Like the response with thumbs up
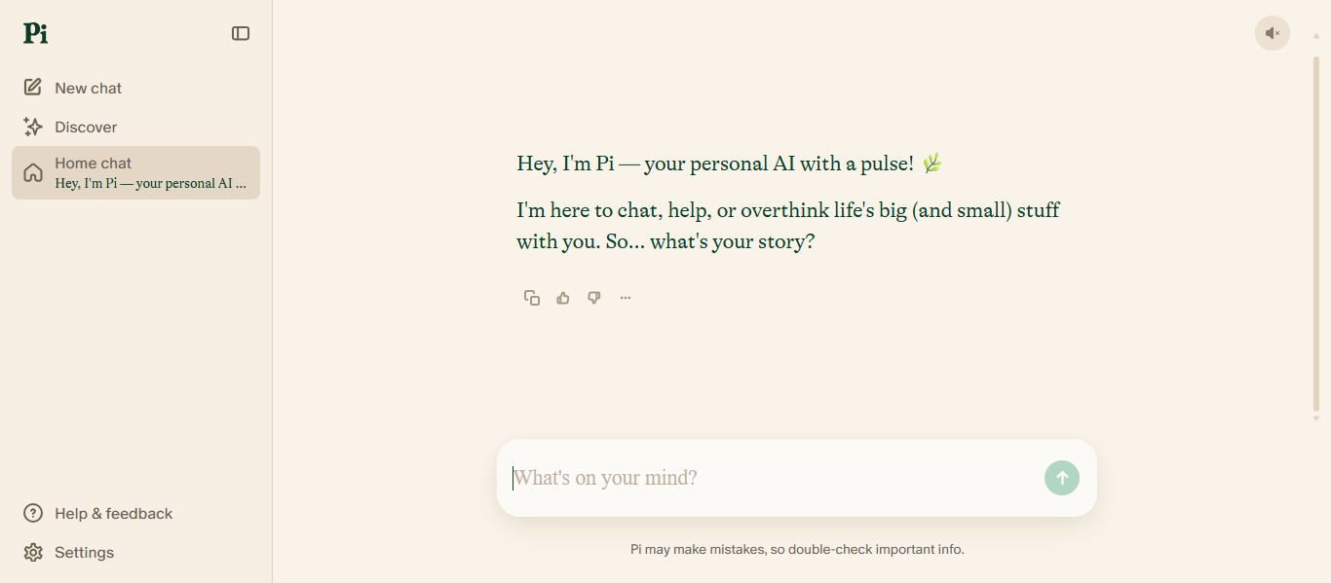Image resolution: width=1331 pixels, height=583 pixels. (563, 298)
